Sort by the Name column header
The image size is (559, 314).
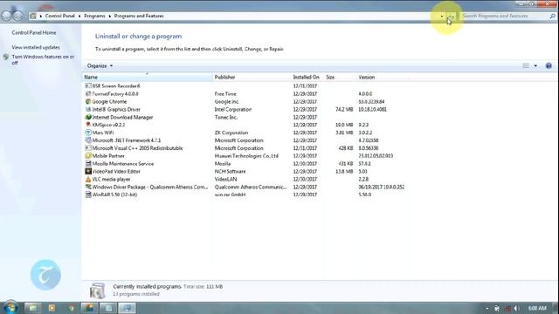click(x=148, y=77)
